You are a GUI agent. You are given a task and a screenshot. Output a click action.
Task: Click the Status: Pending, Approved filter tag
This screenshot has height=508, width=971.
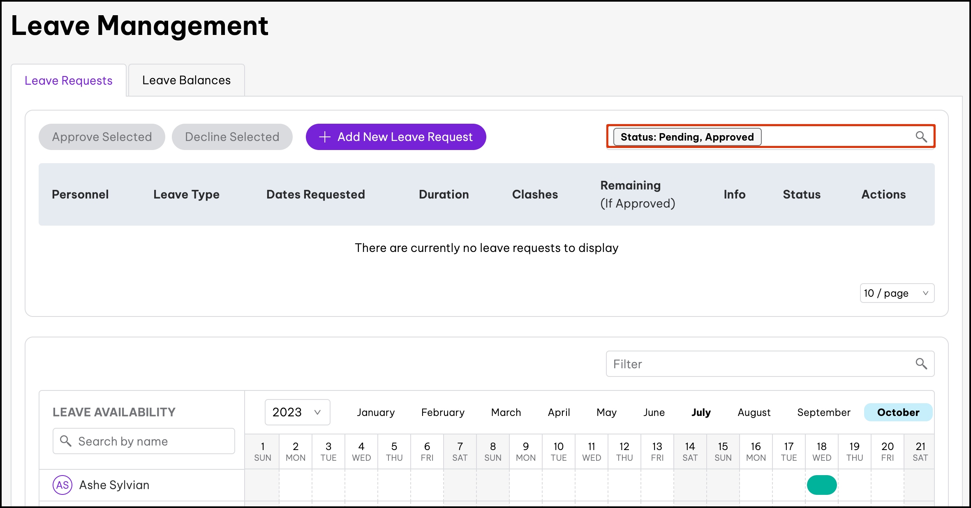click(687, 137)
